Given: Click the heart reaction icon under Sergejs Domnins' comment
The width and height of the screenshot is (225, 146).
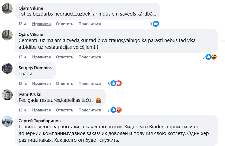Looking at the screenshot, I should click(x=119, y=83).
